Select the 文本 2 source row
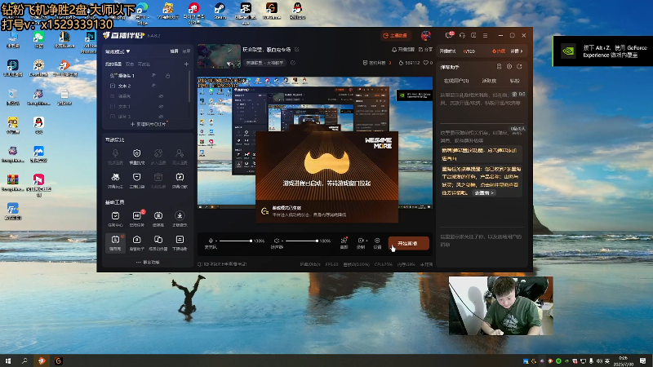This screenshot has height=367, width=653. [146, 86]
